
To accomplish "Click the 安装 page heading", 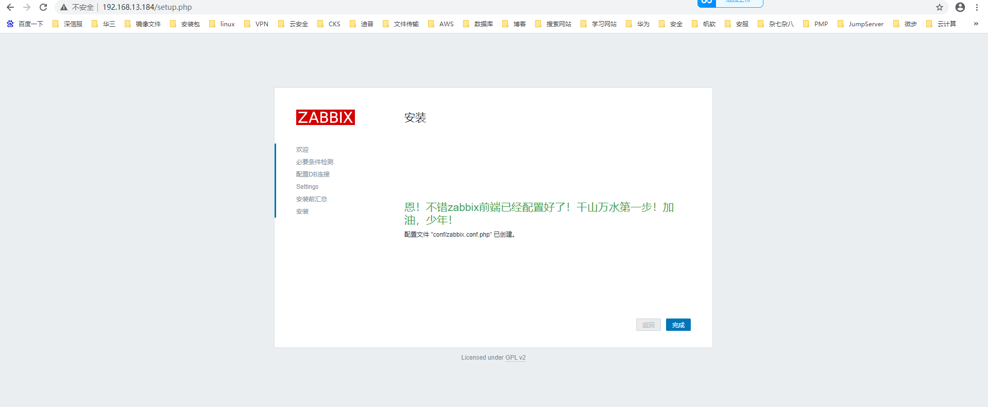I will pos(415,117).
